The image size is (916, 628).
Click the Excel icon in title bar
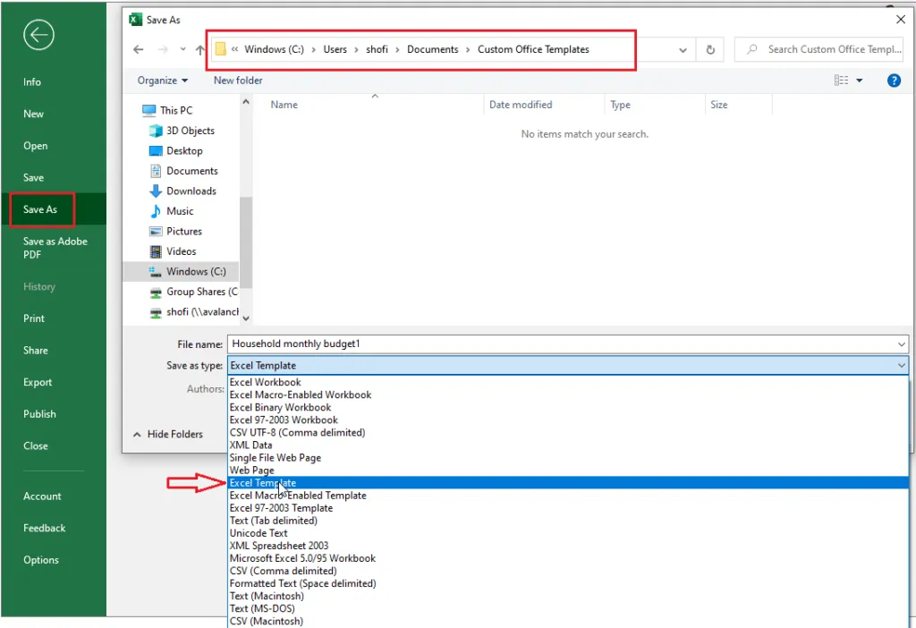tap(136, 20)
